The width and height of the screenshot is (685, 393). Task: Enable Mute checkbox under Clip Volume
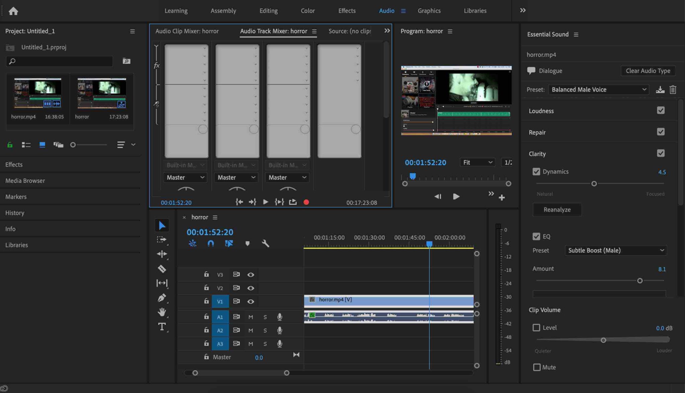click(x=536, y=367)
